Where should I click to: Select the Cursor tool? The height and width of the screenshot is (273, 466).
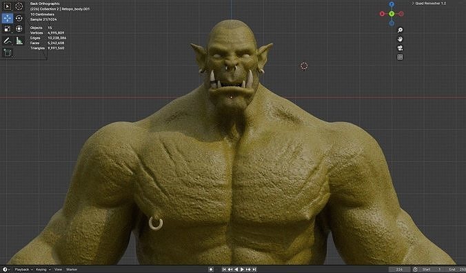click(19, 6)
